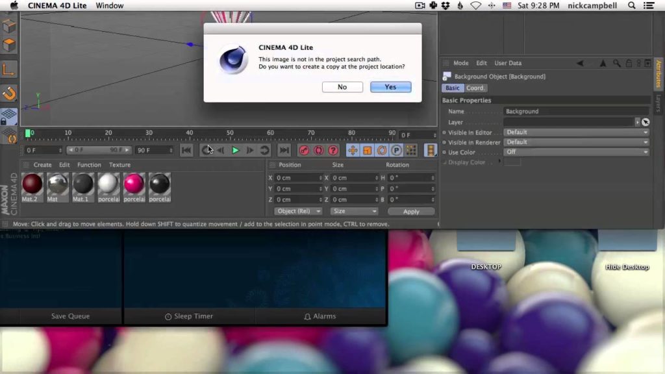
Task: Click Yes in the CINEMA 4D Lite dialog
Action: [x=390, y=86]
